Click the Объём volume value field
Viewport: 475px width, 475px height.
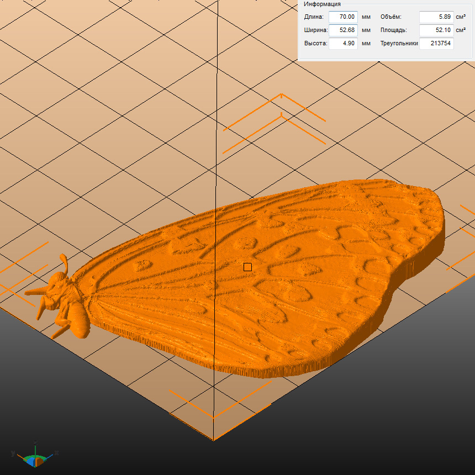tap(436, 17)
